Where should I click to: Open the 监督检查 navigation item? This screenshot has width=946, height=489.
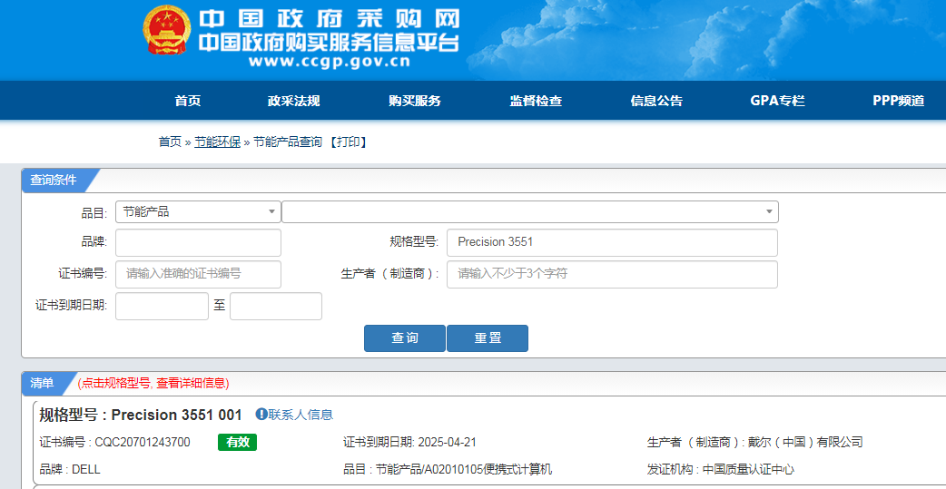tap(536, 101)
